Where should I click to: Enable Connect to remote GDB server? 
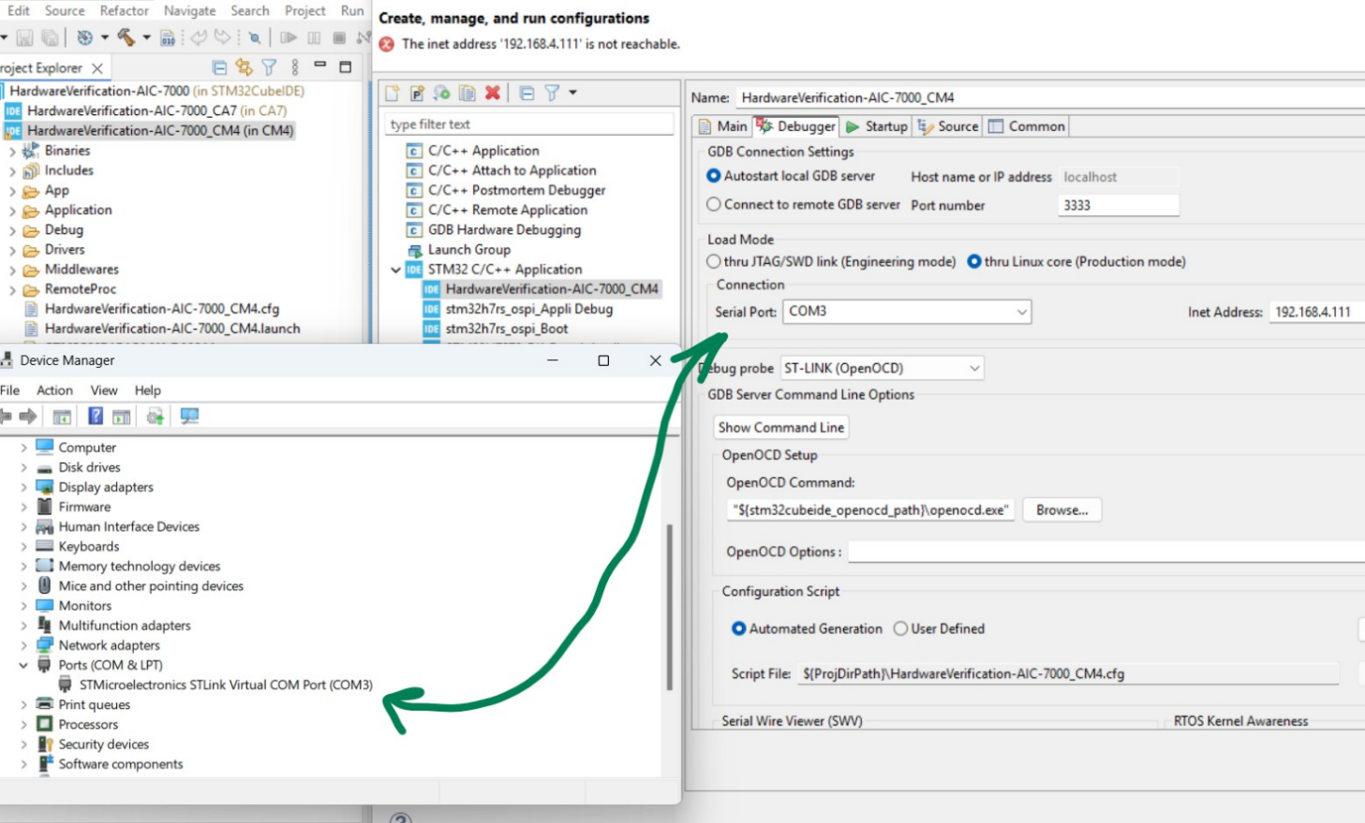(716, 204)
